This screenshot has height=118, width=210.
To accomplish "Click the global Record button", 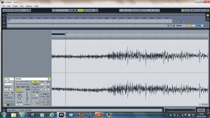I will (x=76, y=10).
